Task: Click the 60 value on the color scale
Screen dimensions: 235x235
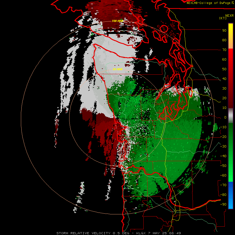Action: pos(224,60)
